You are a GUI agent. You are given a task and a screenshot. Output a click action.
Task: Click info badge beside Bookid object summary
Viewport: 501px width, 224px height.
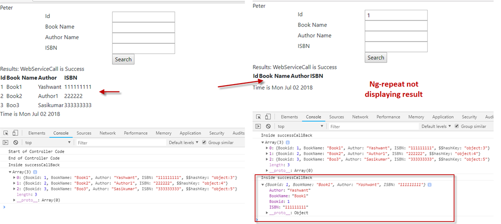point(430,185)
